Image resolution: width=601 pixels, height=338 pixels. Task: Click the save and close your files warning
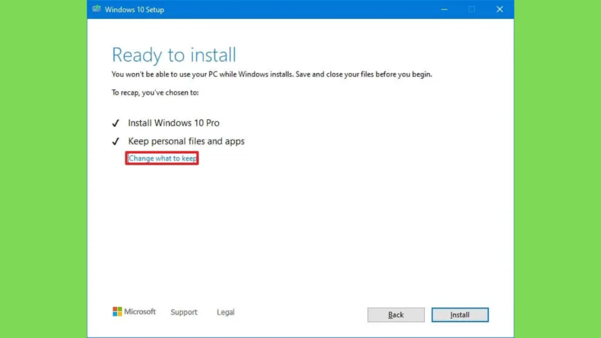pos(272,75)
